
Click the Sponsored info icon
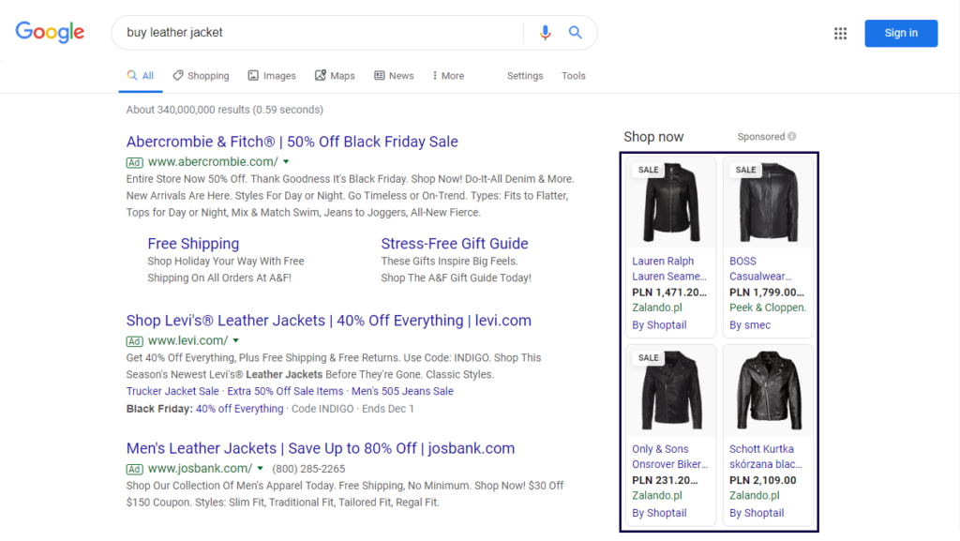(x=792, y=137)
